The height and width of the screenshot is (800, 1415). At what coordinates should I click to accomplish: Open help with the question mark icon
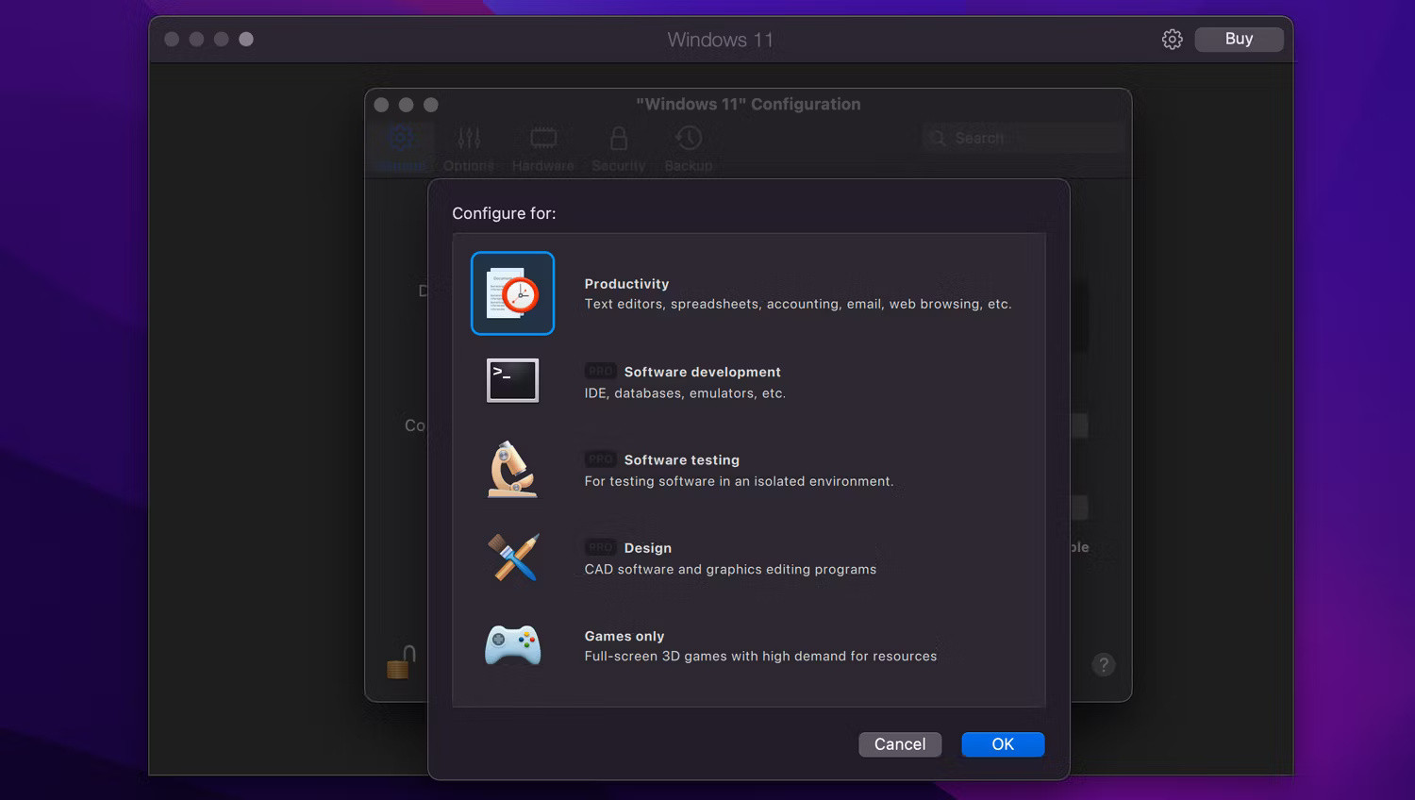point(1103,665)
